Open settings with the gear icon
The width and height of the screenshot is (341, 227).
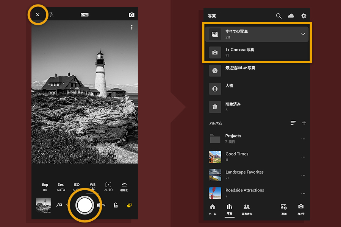[303, 16]
